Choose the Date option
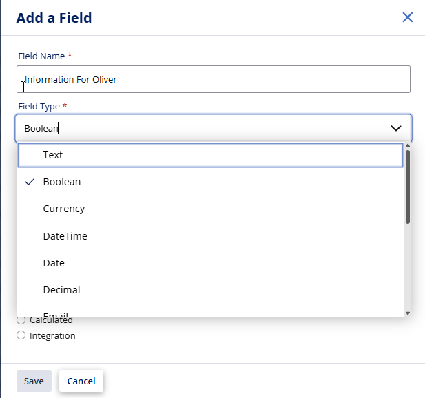425x398 pixels. (54, 263)
